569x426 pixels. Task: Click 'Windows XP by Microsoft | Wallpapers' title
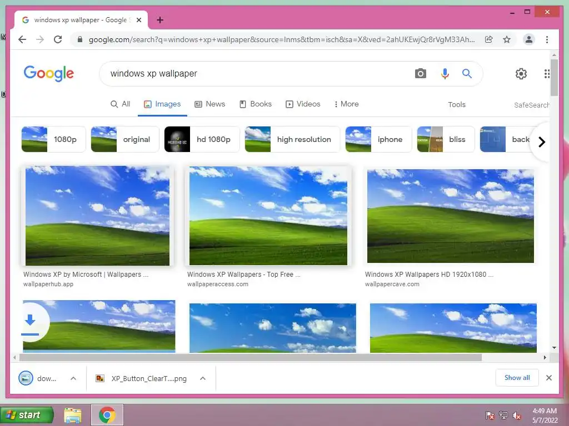point(86,275)
